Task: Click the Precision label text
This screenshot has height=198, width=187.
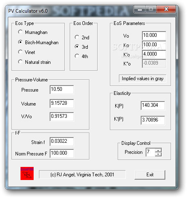Action: click(x=134, y=152)
